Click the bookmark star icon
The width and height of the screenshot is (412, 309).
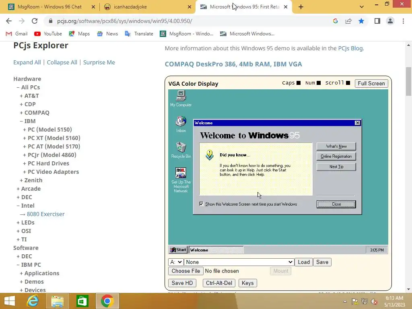[361, 21]
